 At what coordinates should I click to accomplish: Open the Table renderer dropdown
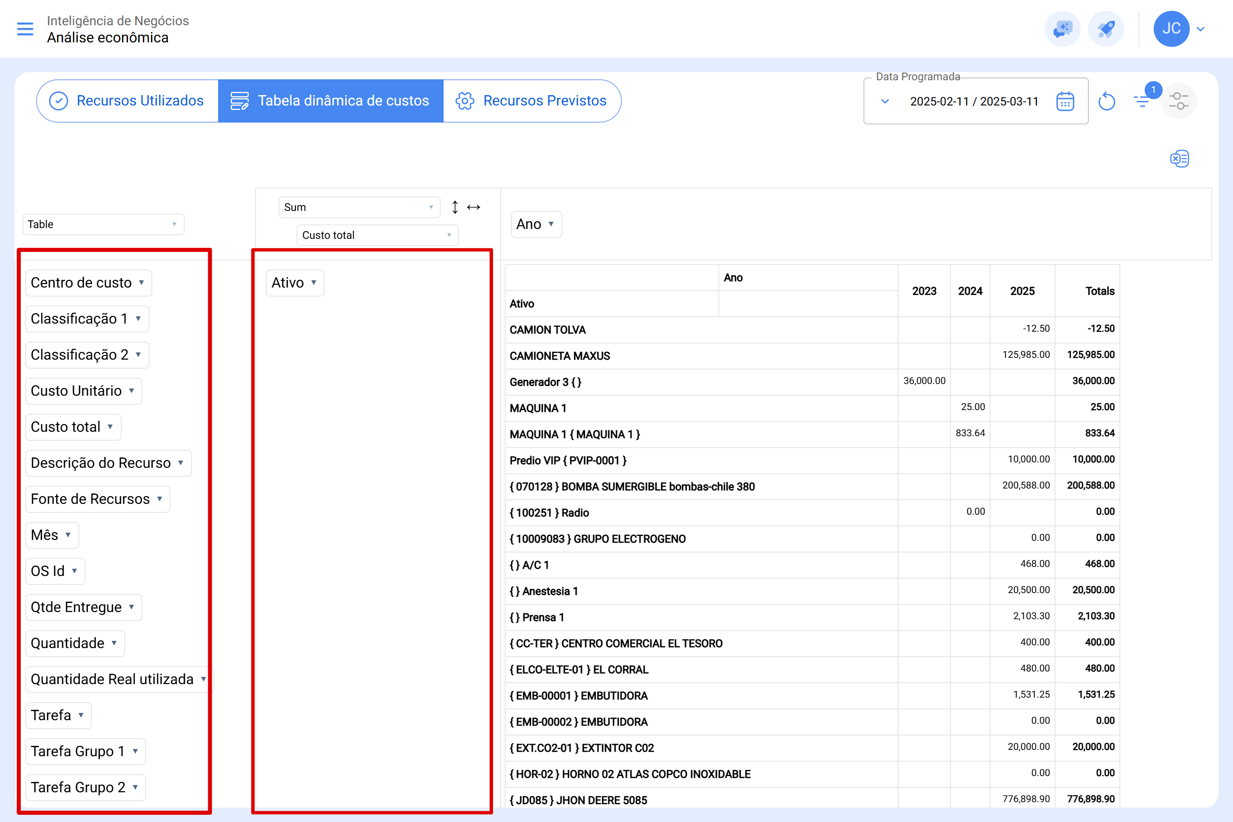(x=103, y=224)
